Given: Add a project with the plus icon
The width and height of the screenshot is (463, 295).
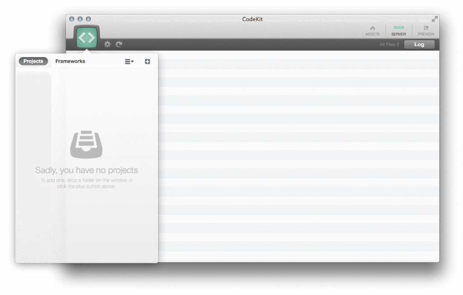Looking at the screenshot, I should click(x=147, y=61).
